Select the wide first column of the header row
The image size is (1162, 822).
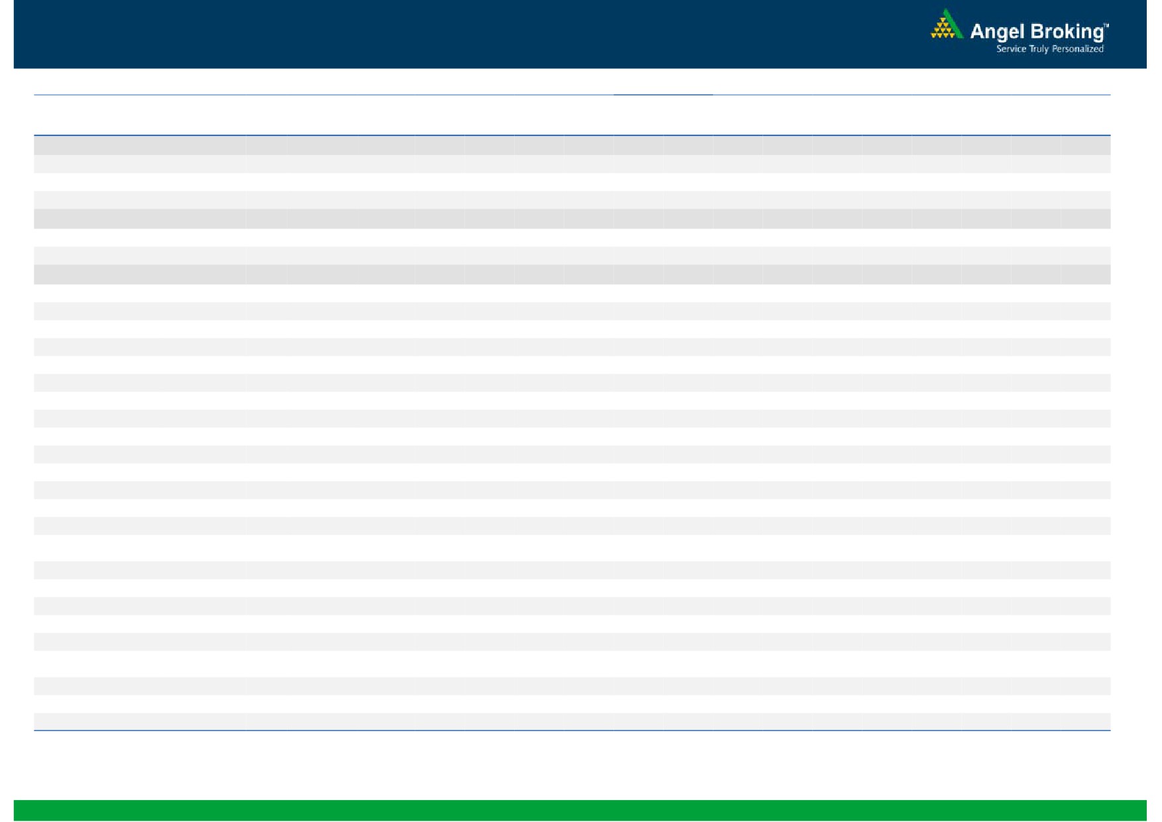[x=139, y=145]
